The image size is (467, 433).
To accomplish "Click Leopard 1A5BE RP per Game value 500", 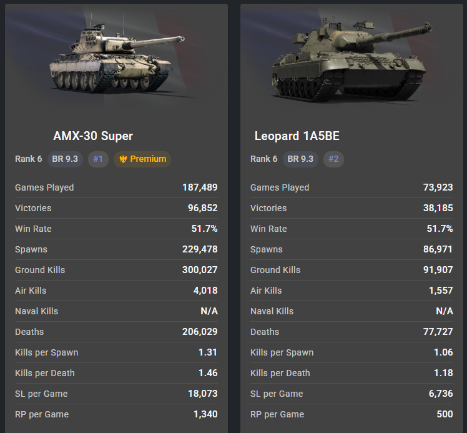I will [445, 414].
